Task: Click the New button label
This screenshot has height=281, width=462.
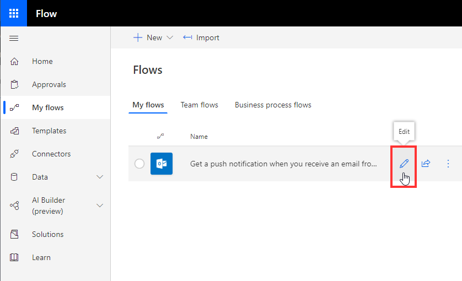Action: 154,37
